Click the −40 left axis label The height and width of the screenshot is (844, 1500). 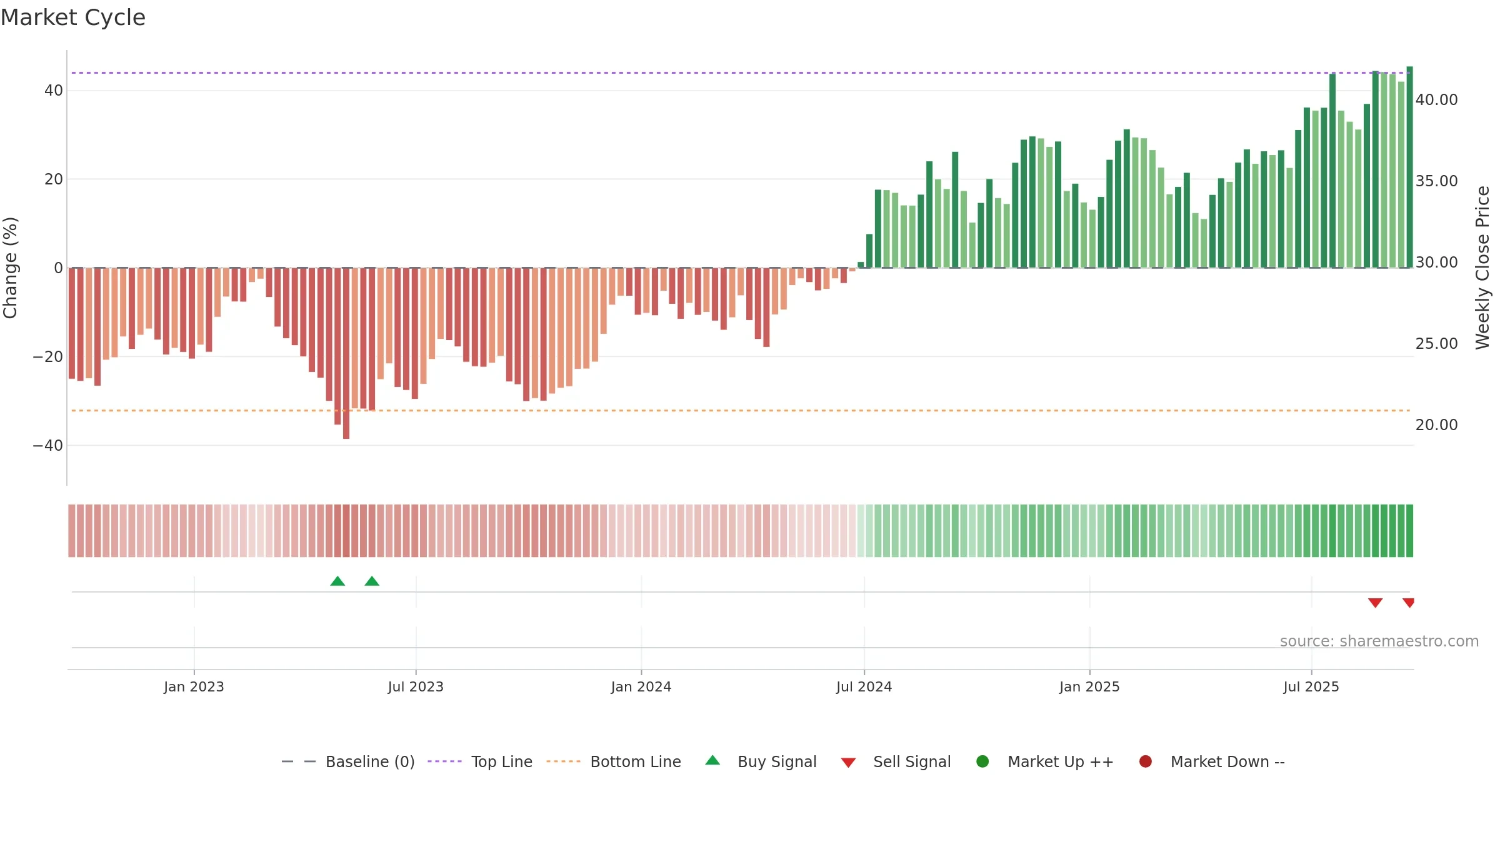tap(47, 445)
